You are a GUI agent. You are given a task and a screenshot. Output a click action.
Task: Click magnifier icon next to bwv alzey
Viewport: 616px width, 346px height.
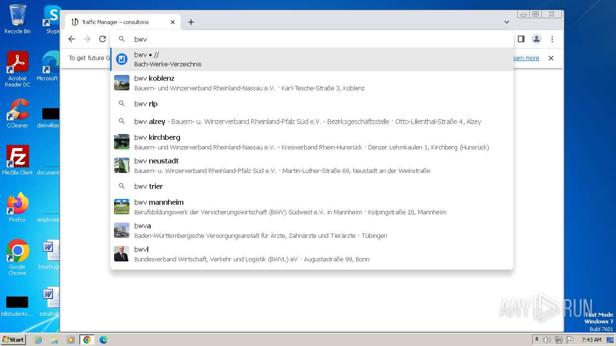pos(122,122)
